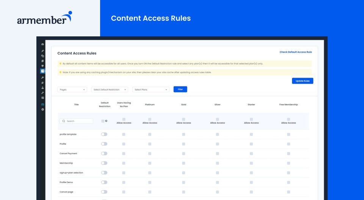The width and height of the screenshot is (364, 200).
Task: Check Allow Access for all Platinum
Action: 150,119
